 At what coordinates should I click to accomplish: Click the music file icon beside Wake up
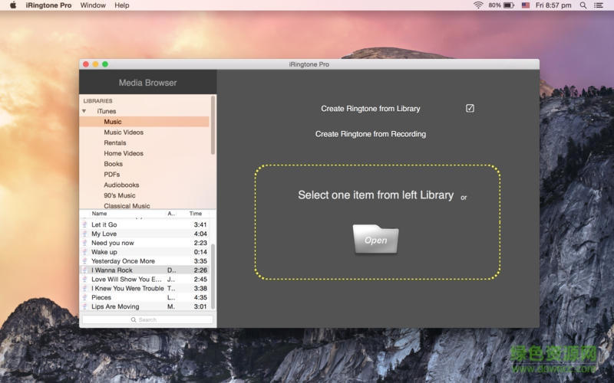[x=84, y=252]
